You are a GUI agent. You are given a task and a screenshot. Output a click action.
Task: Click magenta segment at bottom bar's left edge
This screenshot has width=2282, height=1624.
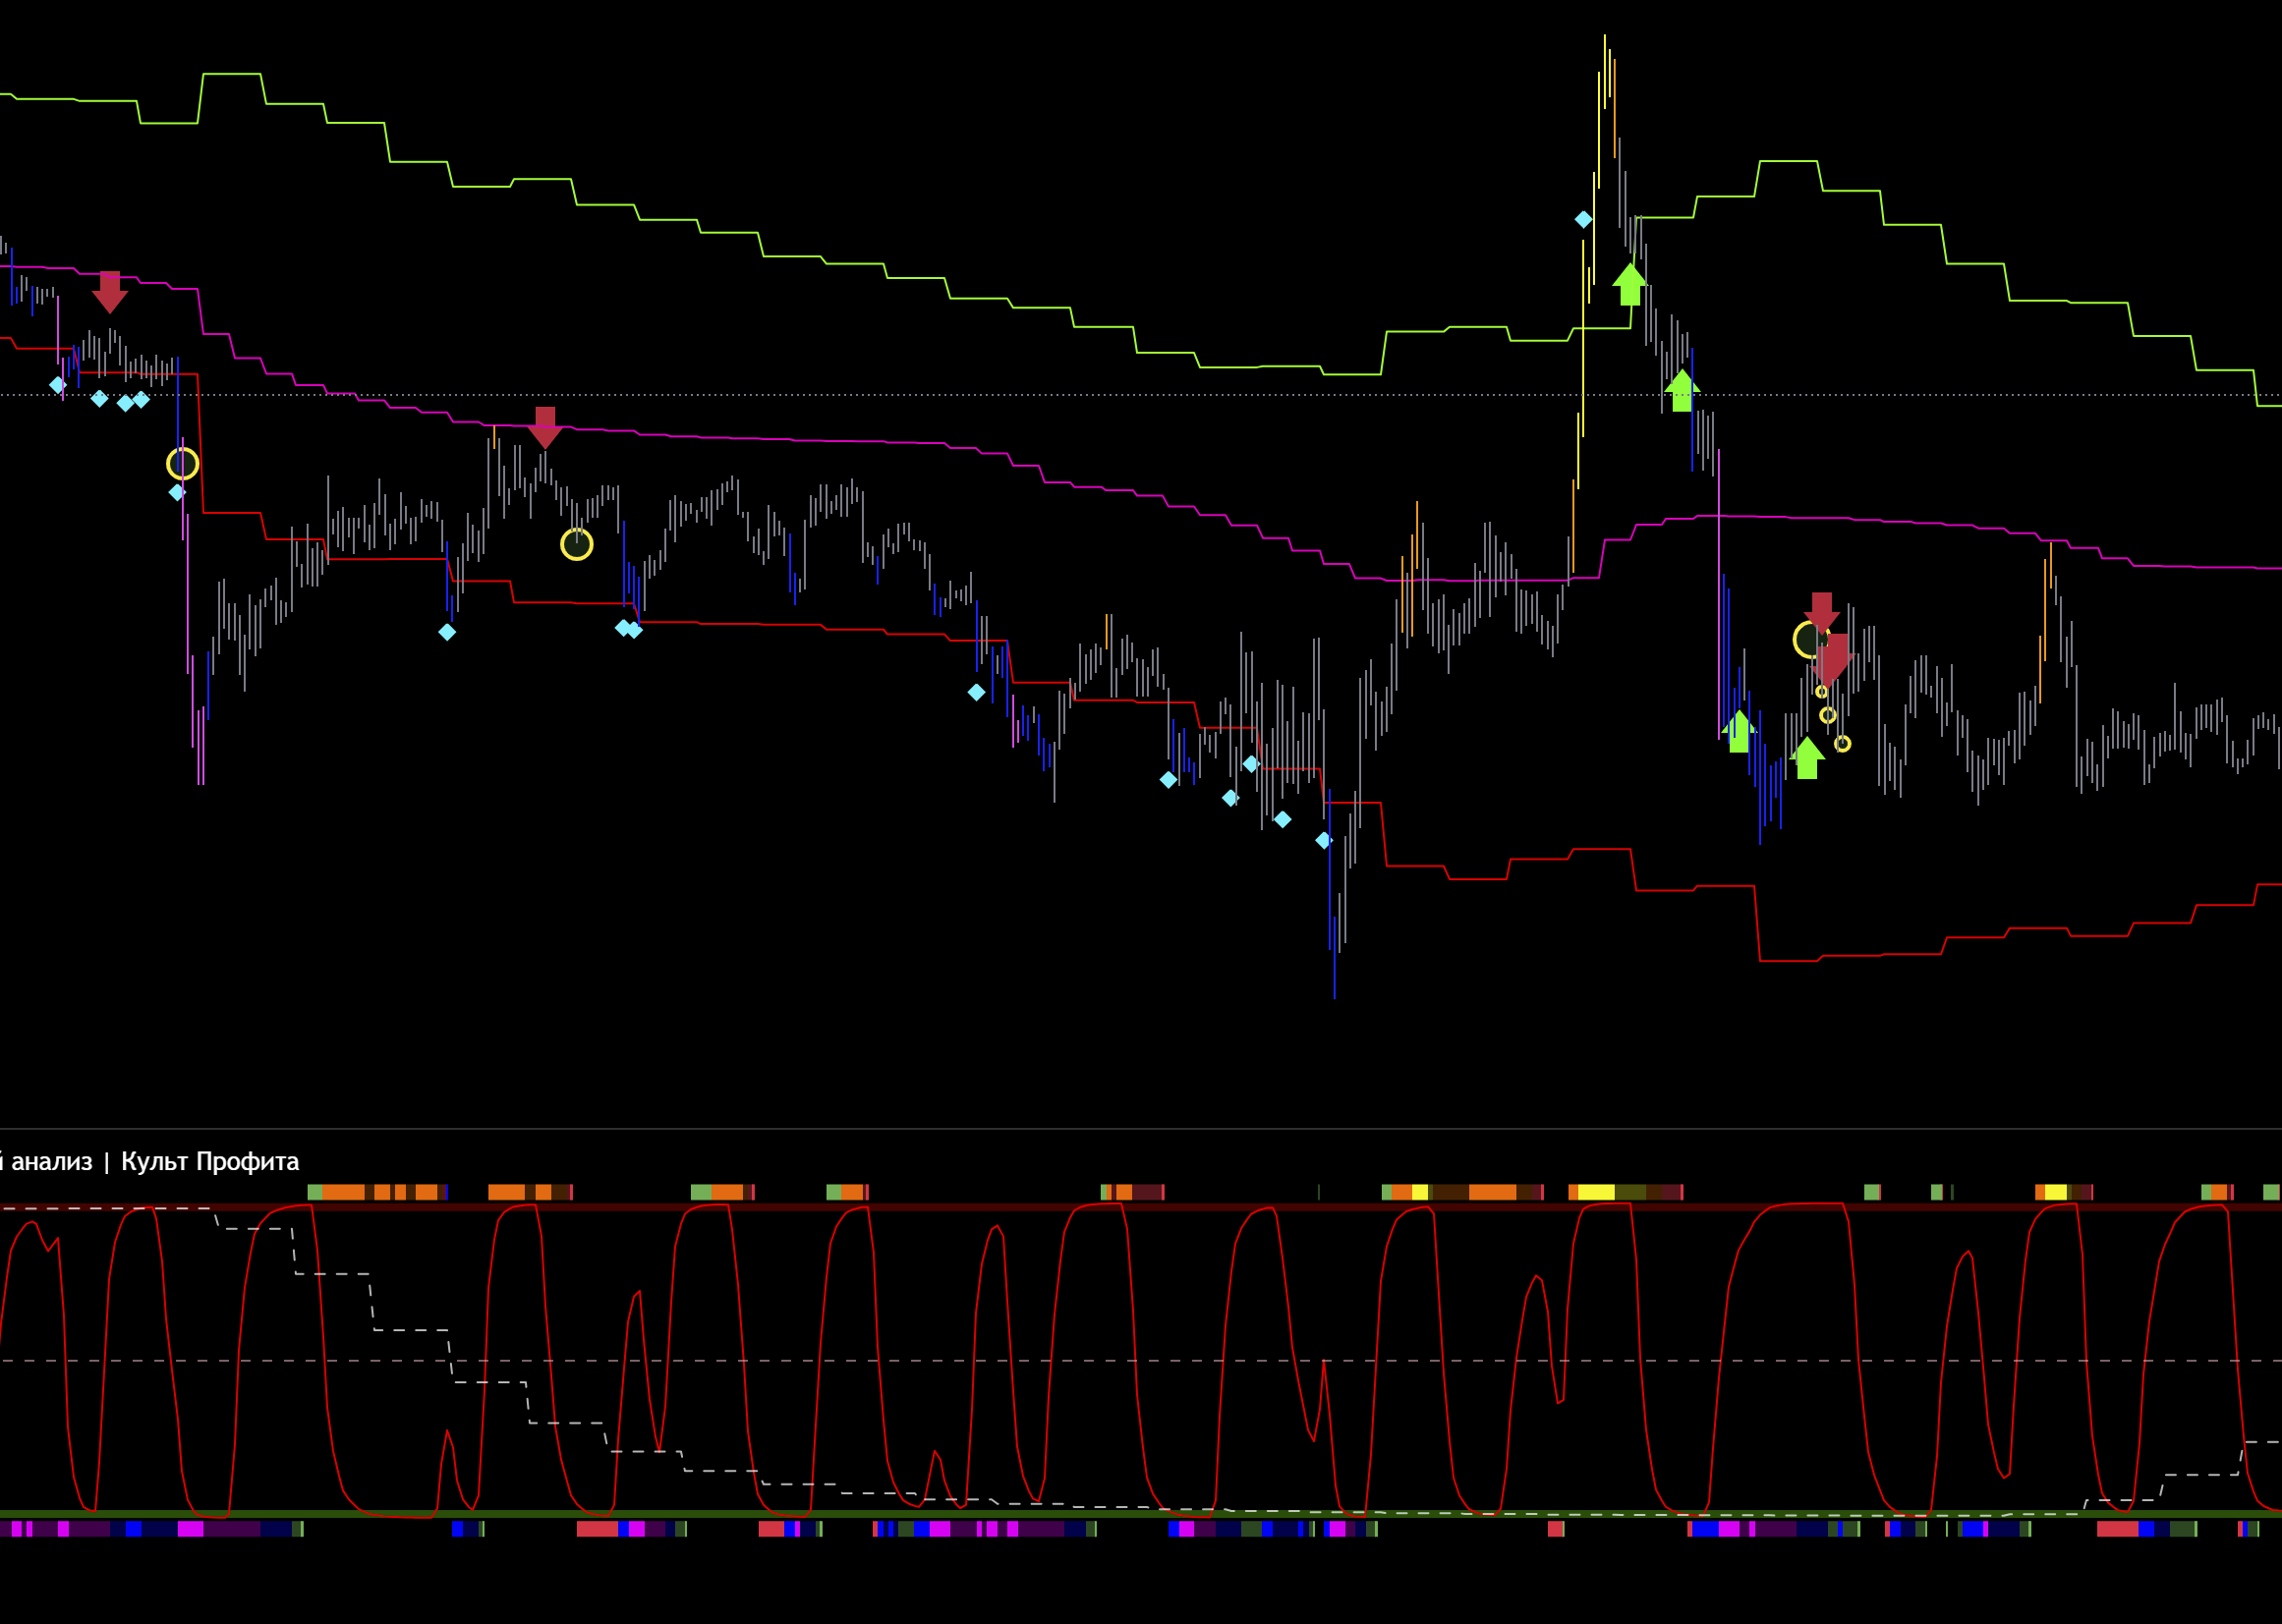(x=16, y=1529)
